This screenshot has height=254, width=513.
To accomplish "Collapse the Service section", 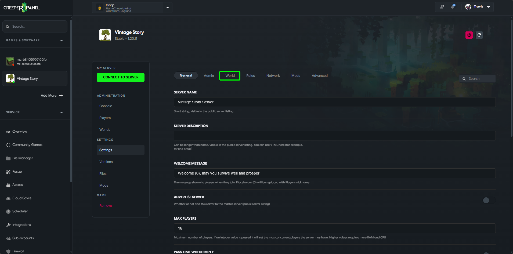I will tap(62, 113).
